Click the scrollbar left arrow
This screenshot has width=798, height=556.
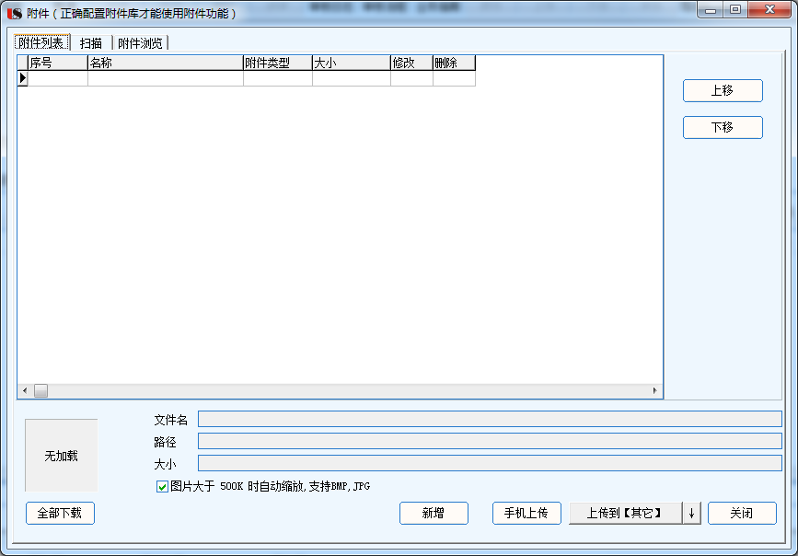coord(25,390)
